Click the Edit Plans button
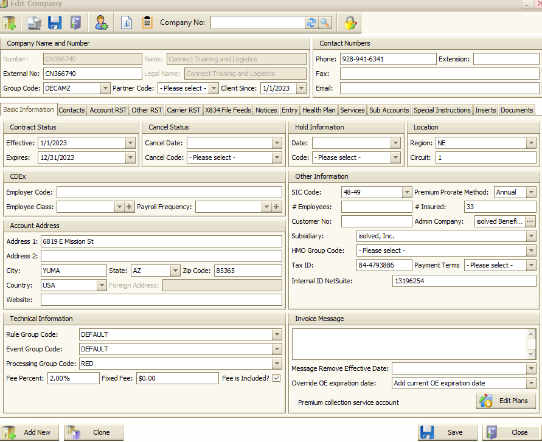The width and height of the screenshot is (542, 442). tap(507, 401)
